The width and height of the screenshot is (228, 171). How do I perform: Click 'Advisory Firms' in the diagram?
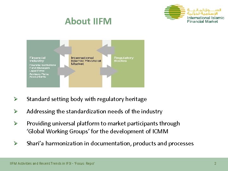pos(39,74)
